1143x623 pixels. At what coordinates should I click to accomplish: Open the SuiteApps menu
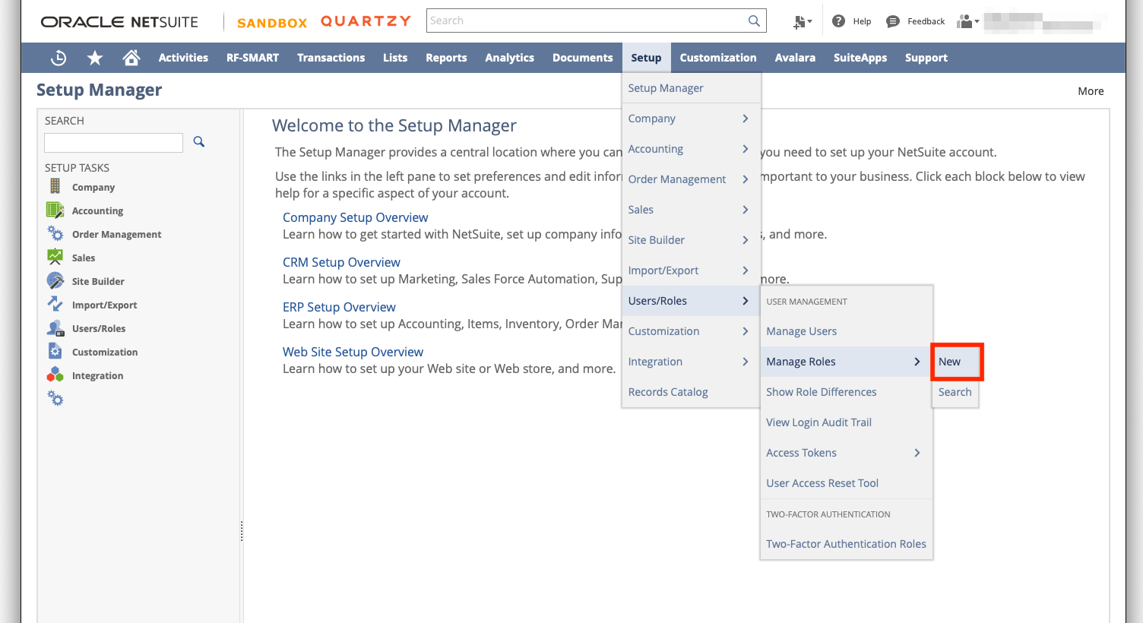860,58
